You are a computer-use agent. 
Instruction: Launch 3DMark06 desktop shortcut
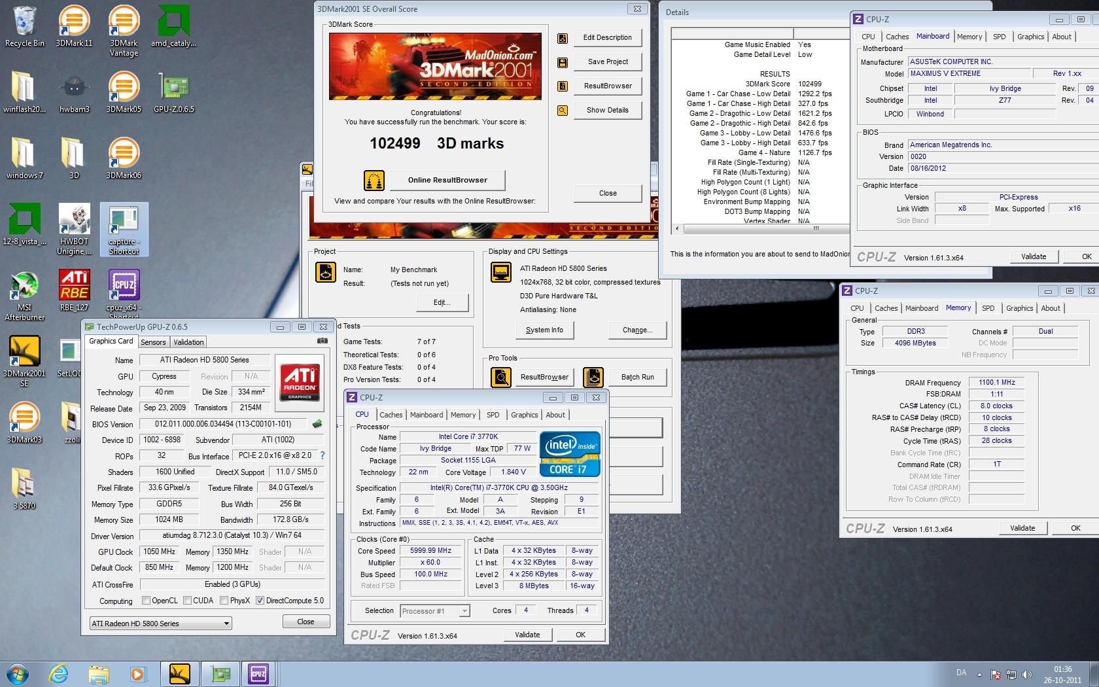[x=124, y=158]
